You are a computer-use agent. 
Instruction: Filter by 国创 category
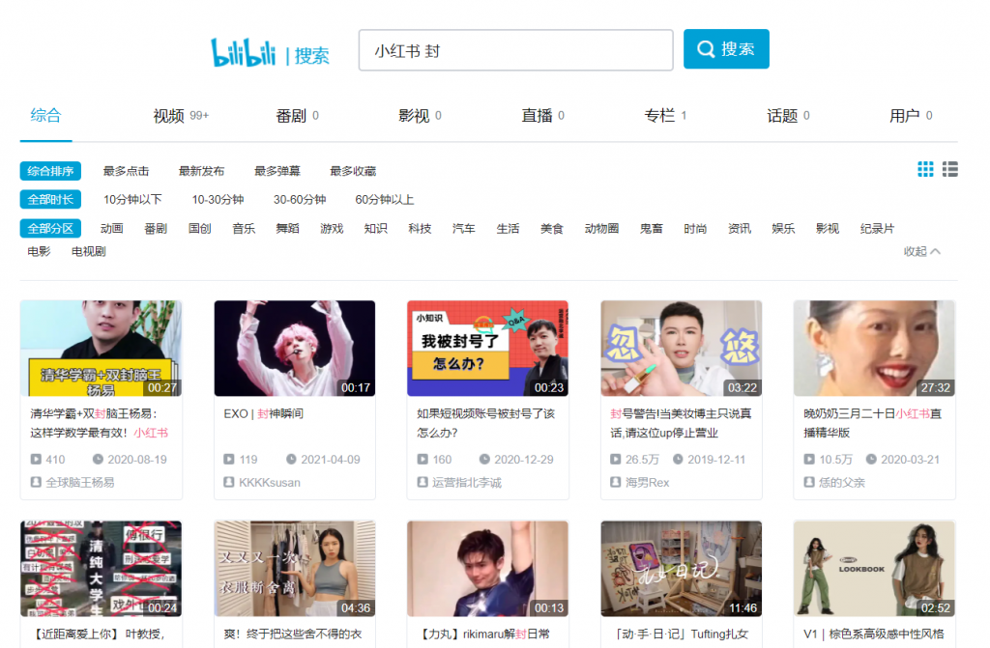[x=199, y=229]
